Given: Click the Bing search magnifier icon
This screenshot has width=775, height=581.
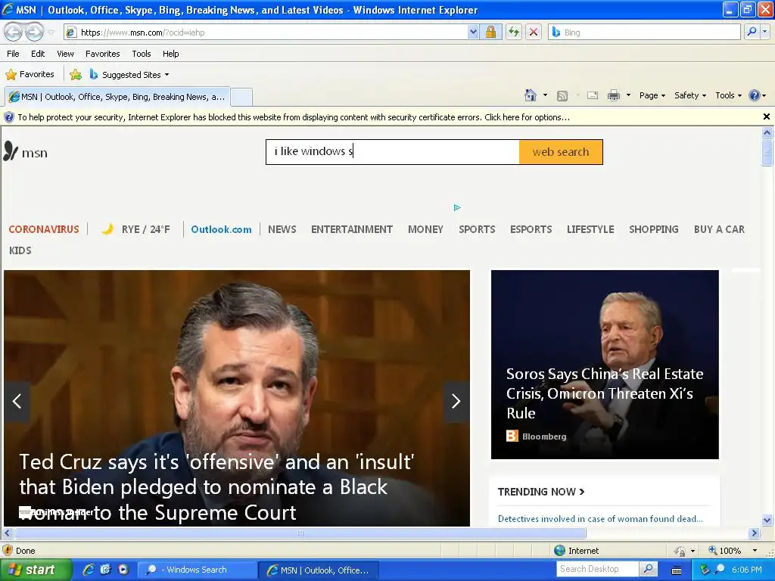Looking at the screenshot, I should [752, 32].
